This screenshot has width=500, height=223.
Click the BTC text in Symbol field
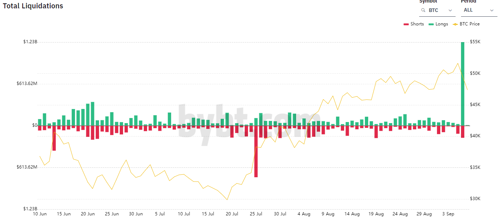433,11
